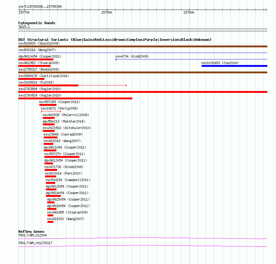Select esv2763894 (Vogler2010) variant label
This screenshot has height=264, width=276.
pos(40,89)
